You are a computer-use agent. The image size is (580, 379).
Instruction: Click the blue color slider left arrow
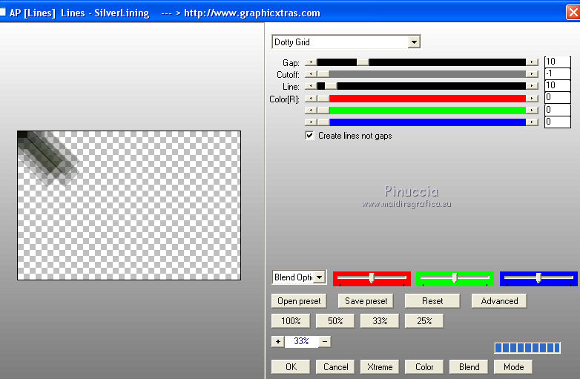(x=311, y=122)
